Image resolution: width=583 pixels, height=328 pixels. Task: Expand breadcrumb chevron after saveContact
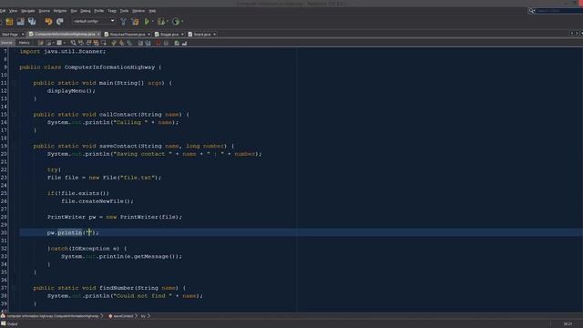point(136,316)
